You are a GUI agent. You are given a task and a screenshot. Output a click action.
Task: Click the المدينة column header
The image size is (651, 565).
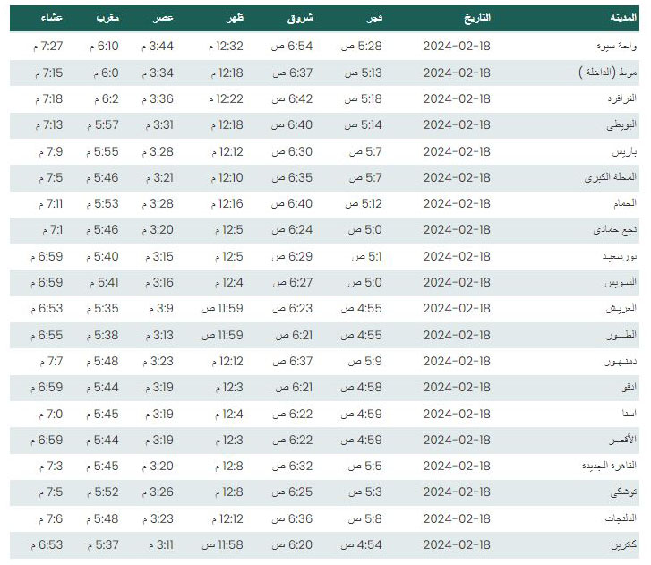[x=623, y=18]
